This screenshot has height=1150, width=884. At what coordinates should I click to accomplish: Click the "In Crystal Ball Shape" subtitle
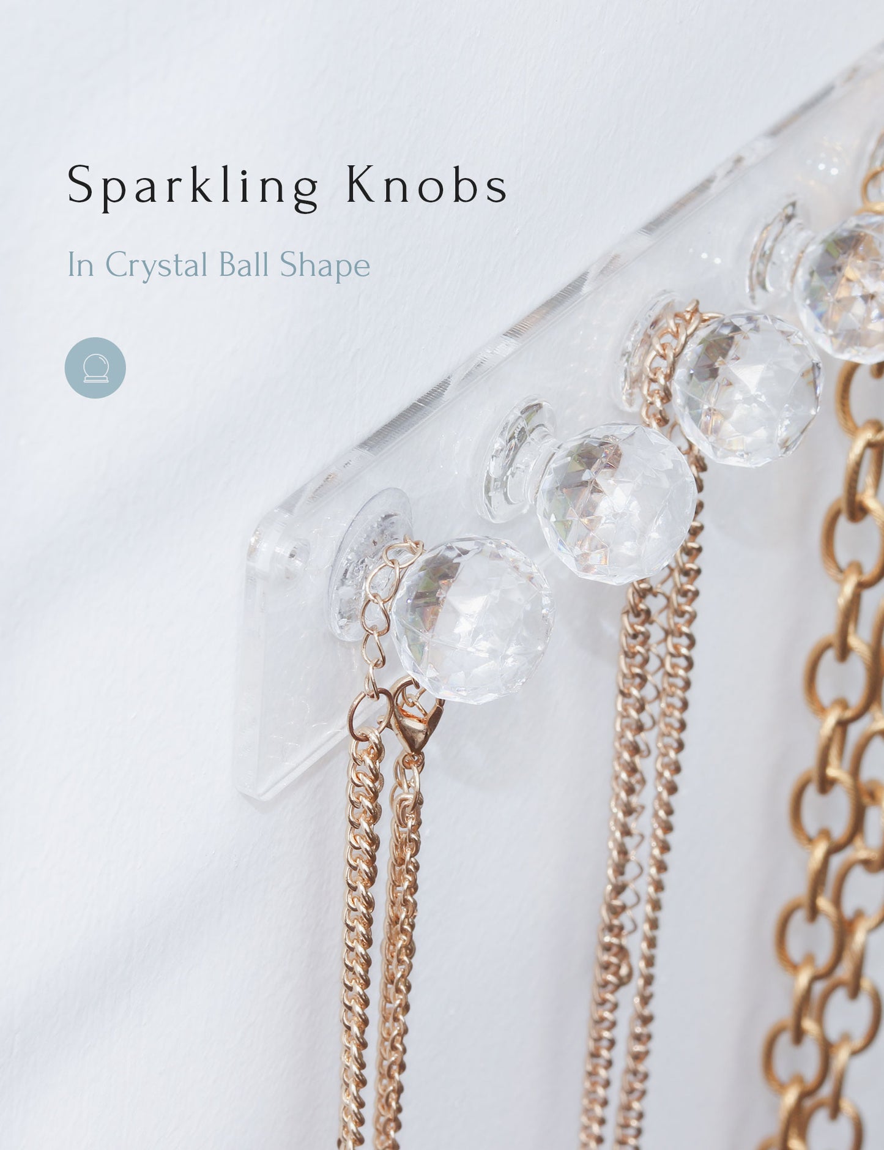coord(219,265)
